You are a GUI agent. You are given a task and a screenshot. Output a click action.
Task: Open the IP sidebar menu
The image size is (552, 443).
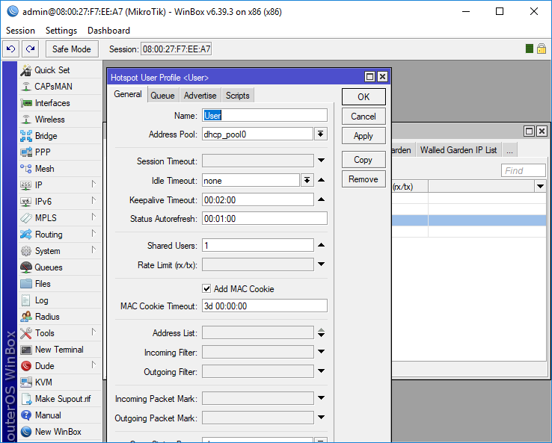coord(60,185)
